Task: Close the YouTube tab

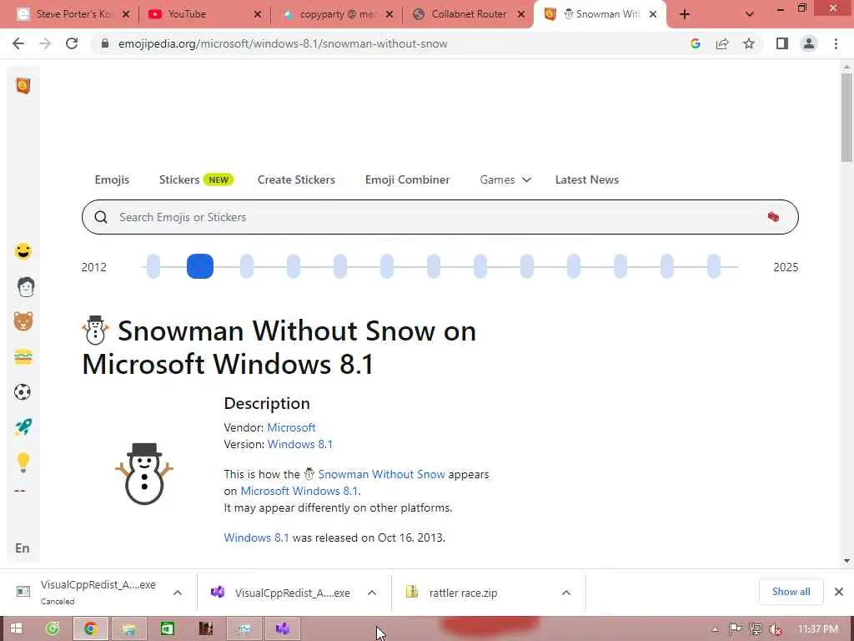Action: click(x=258, y=15)
